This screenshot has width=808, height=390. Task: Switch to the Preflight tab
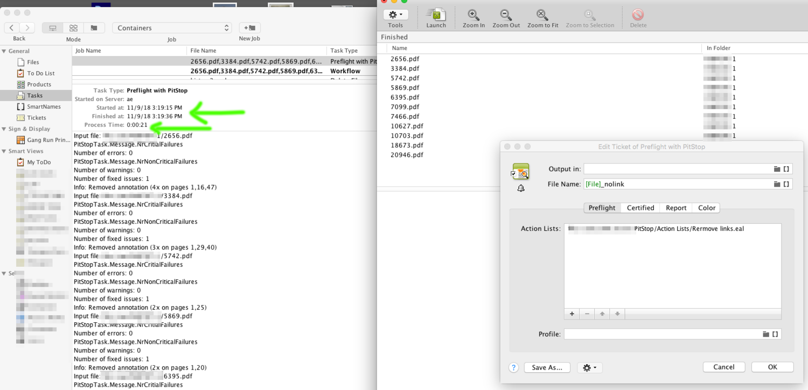click(602, 208)
